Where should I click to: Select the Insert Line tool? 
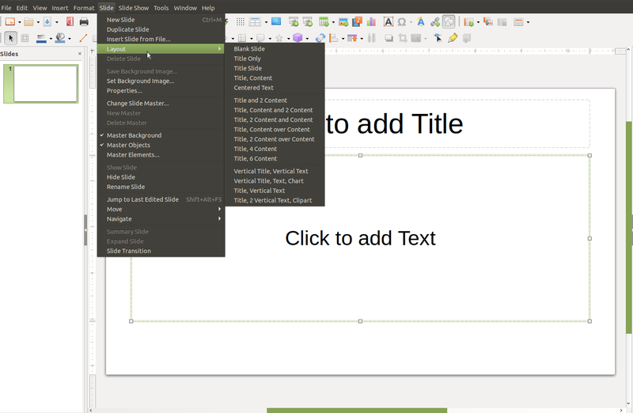pos(83,38)
